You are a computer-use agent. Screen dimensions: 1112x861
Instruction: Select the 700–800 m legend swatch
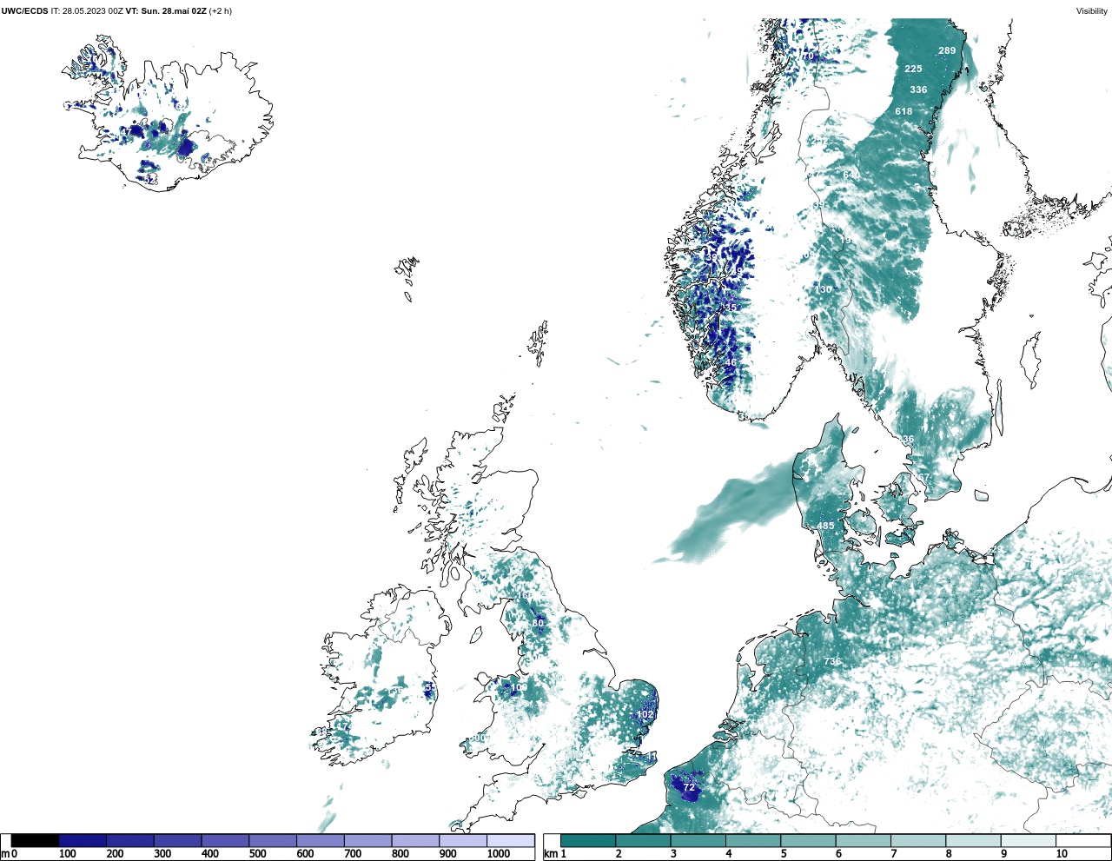pyautogui.click(x=367, y=841)
